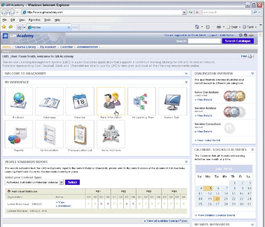Open the Calendar workspace icon
Viewport: 265px width, 227px height.
click(80, 101)
